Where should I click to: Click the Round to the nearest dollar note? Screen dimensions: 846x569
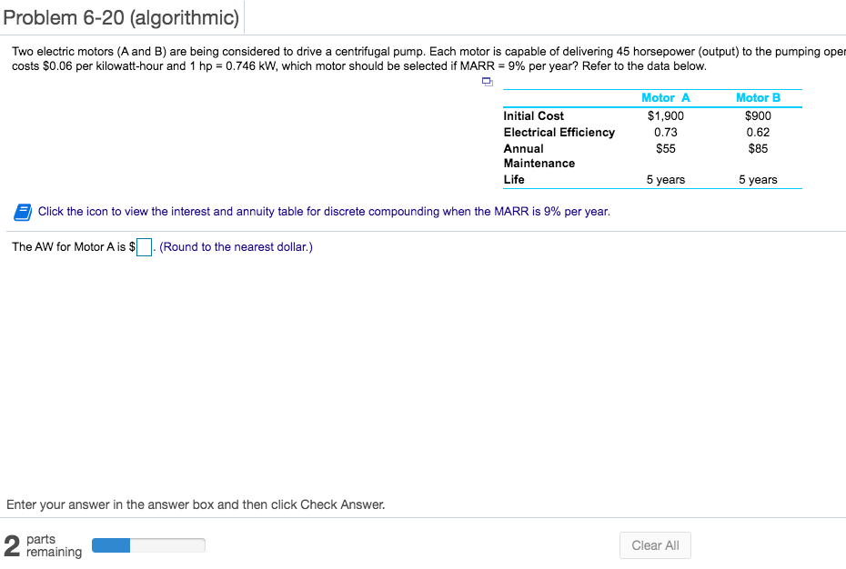236,246
